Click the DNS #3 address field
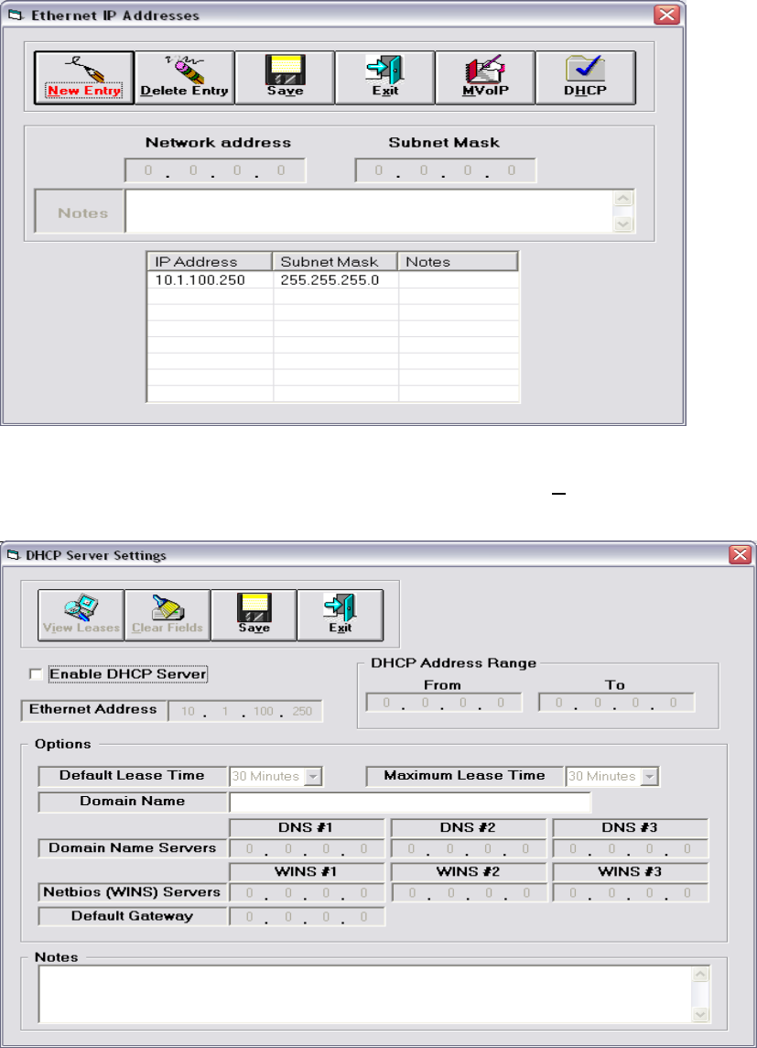 click(630, 849)
